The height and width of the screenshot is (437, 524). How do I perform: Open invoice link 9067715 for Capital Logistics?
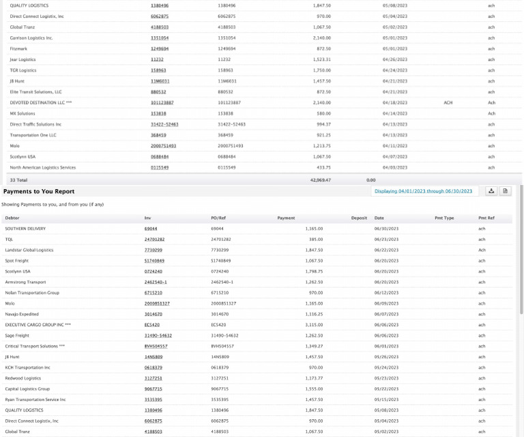(153, 389)
